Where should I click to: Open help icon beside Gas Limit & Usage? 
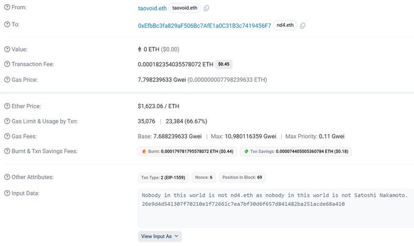[7, 121]
